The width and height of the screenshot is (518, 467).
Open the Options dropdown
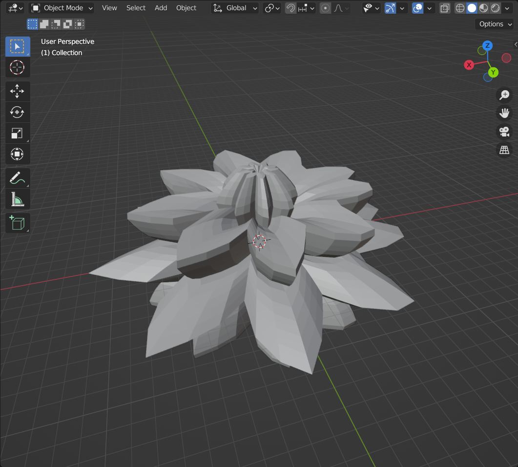click(x=496, y=24)
